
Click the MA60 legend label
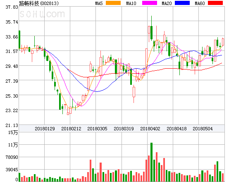point(200,3)
